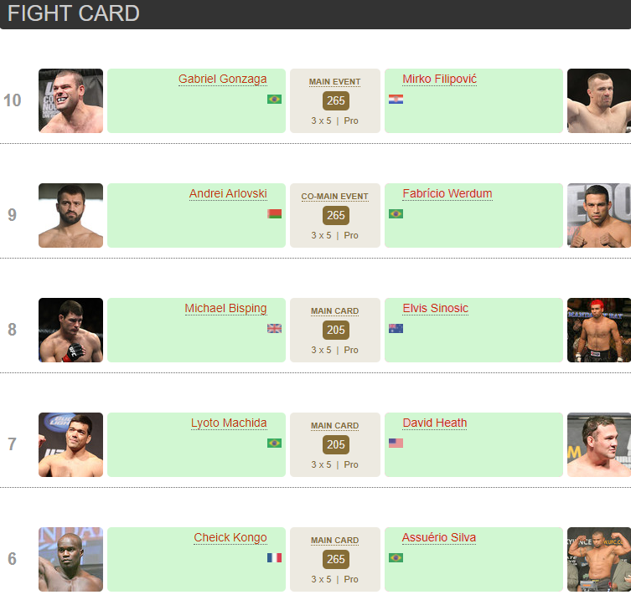Viewport: 631px width, 600px height.
Task: Visit Fabrício Werdum's fighter page
Action: tap(447, 194)
